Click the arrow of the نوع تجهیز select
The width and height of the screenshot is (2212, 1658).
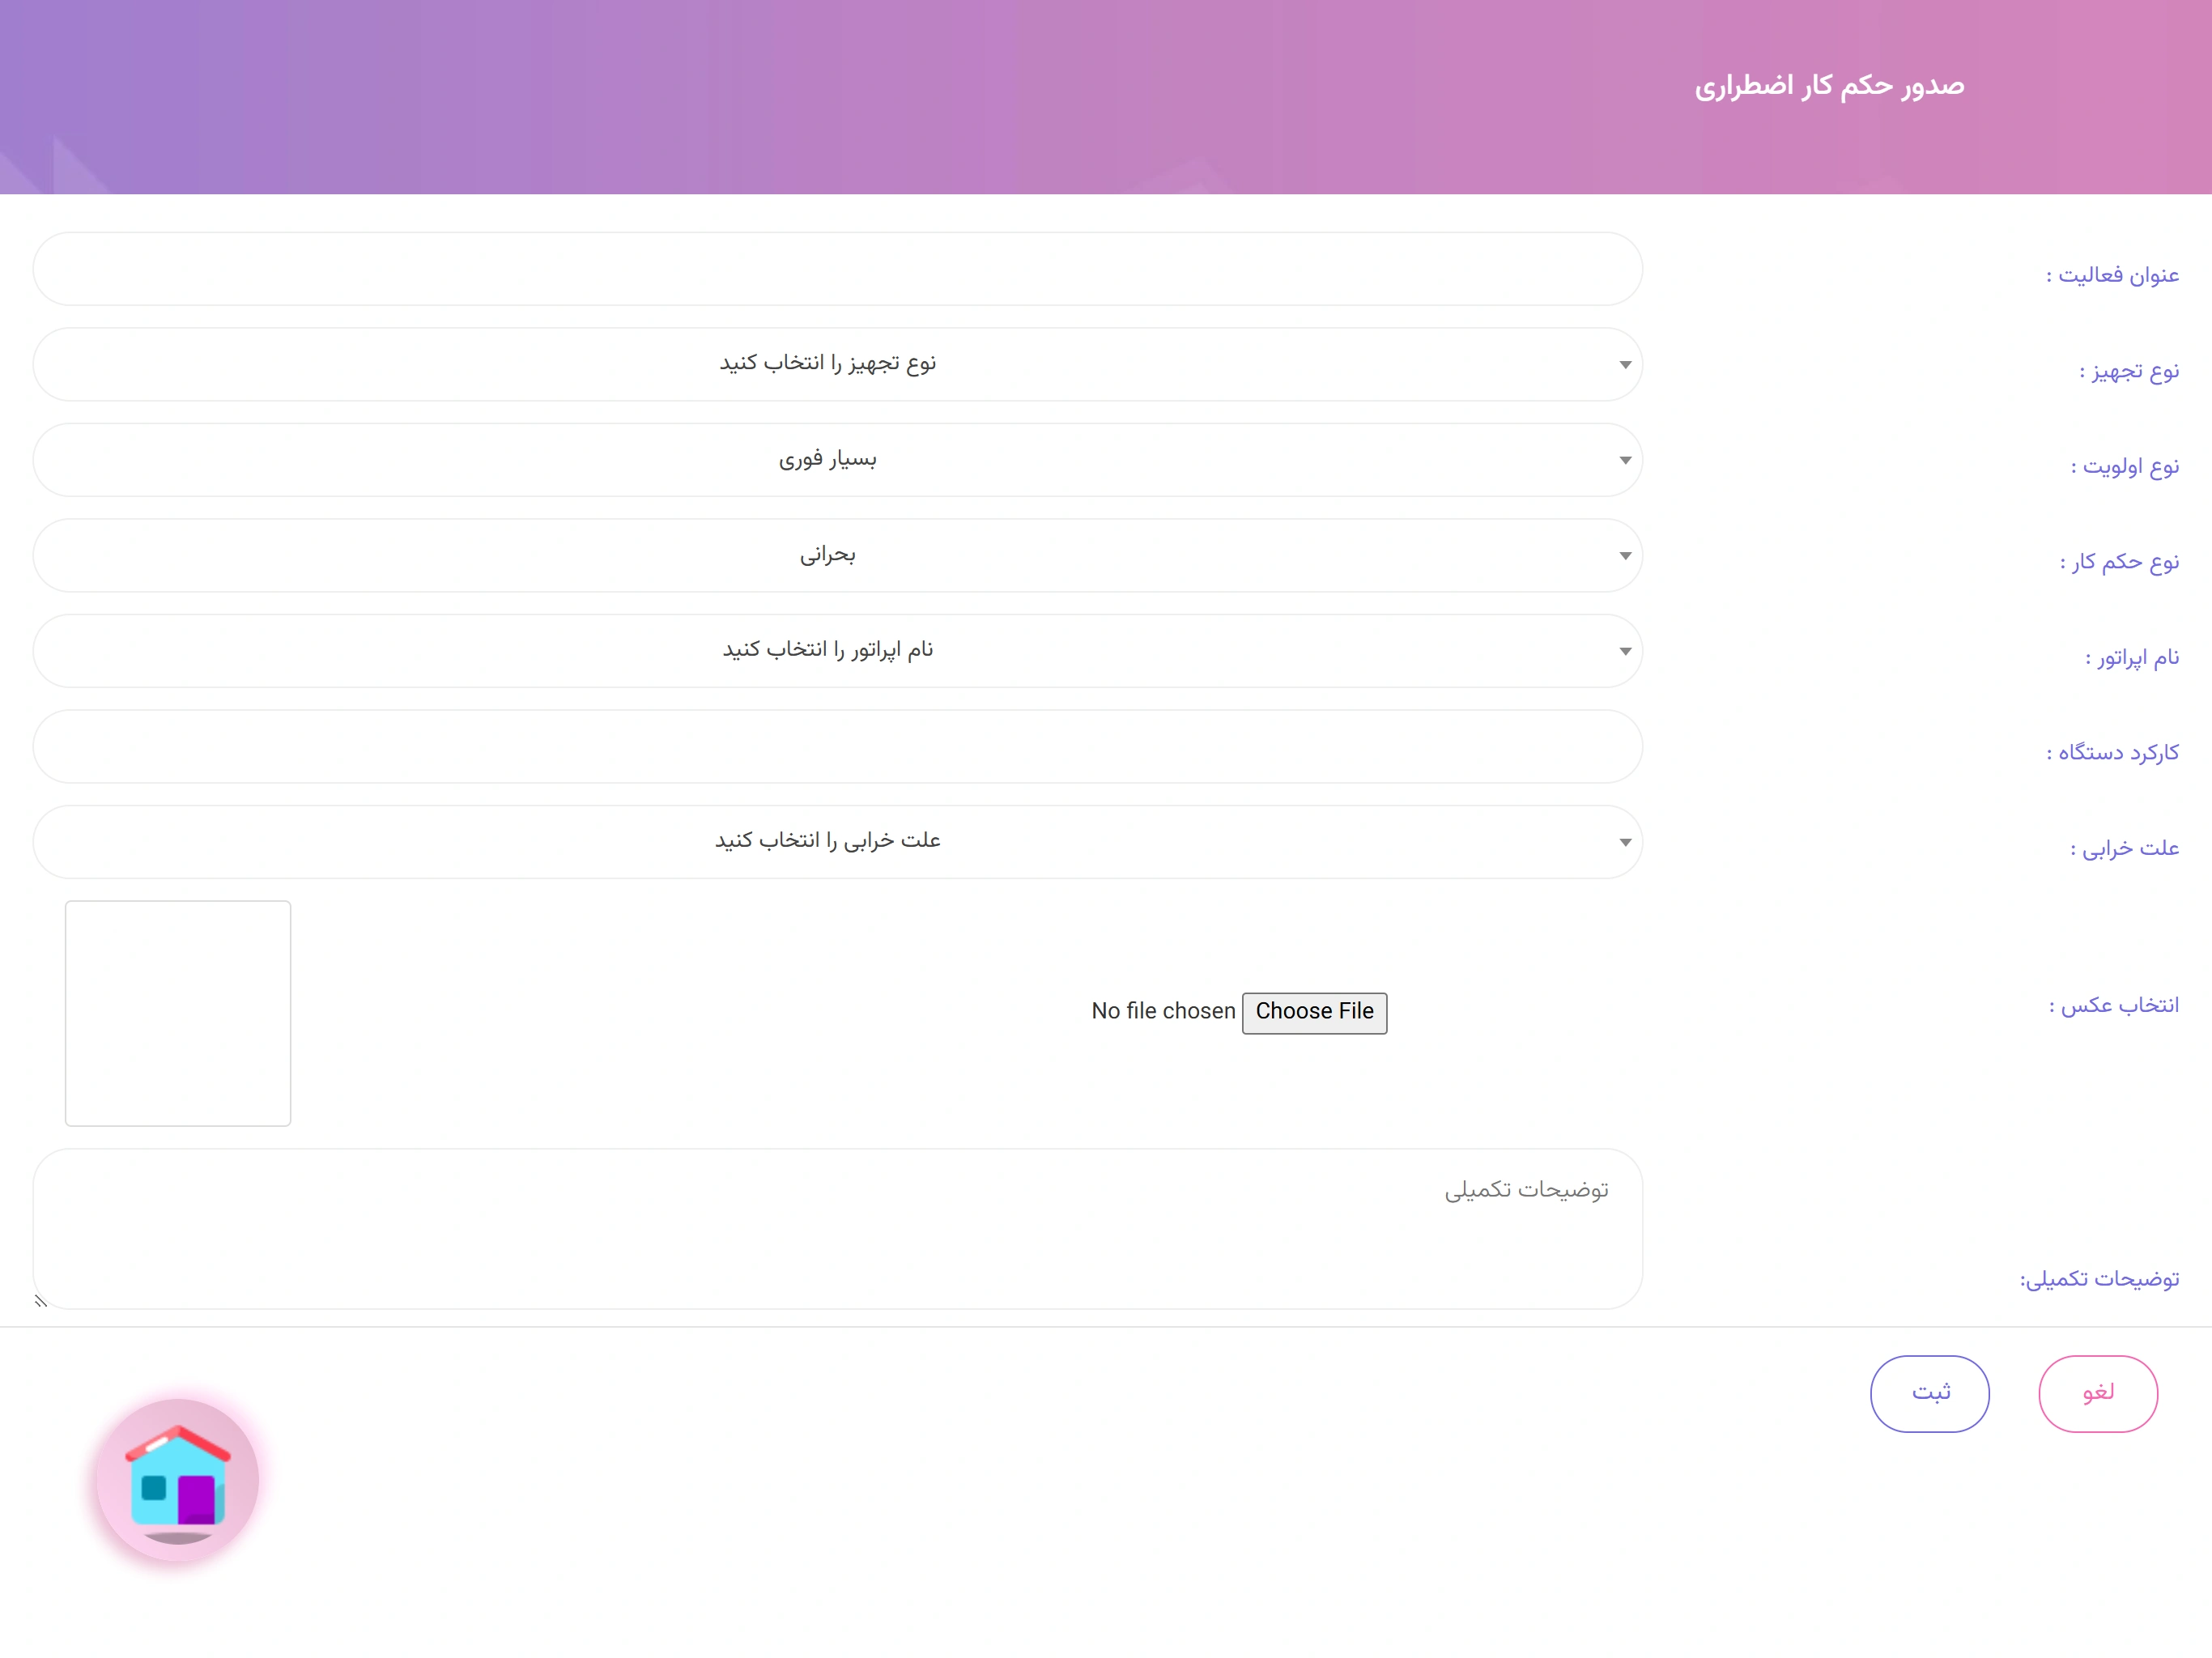coord(1625,365)
